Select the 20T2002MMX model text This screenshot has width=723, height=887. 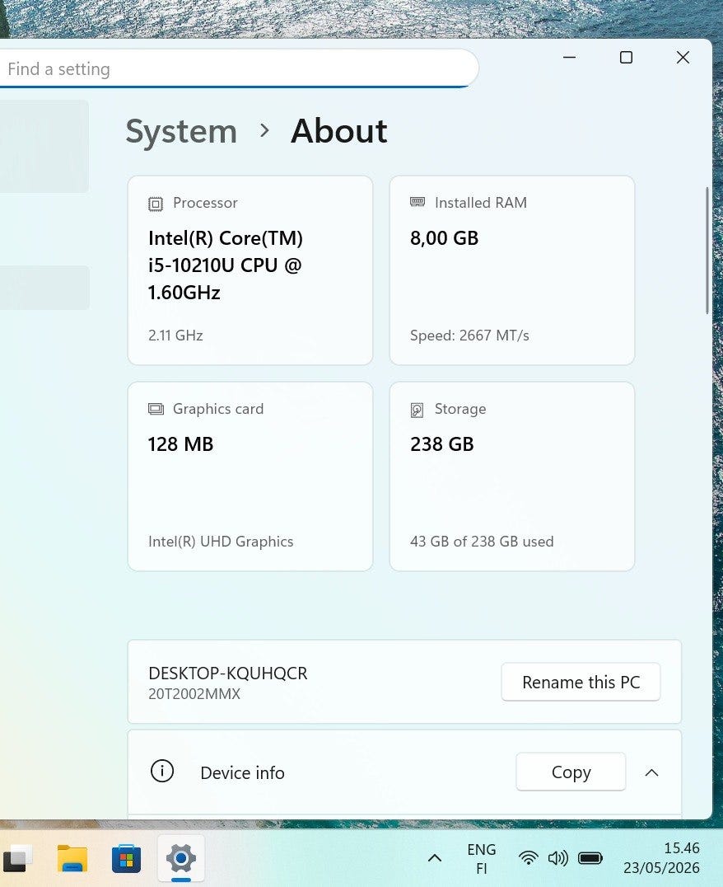pyautogui.click(x=194, y=694)
